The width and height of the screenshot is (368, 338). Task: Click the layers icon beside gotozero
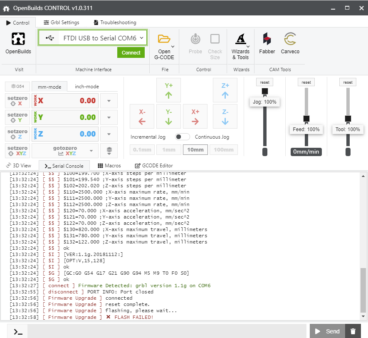point(109,151)
